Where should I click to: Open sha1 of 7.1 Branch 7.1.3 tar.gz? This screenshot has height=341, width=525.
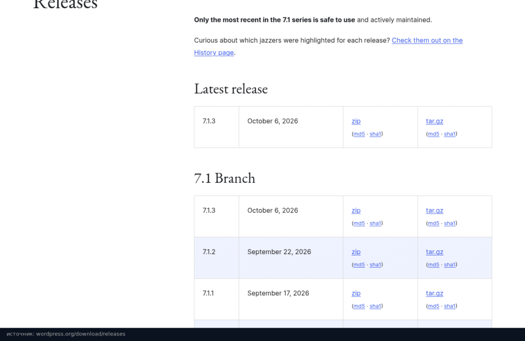pyautogui.click(x=449, y=223)
